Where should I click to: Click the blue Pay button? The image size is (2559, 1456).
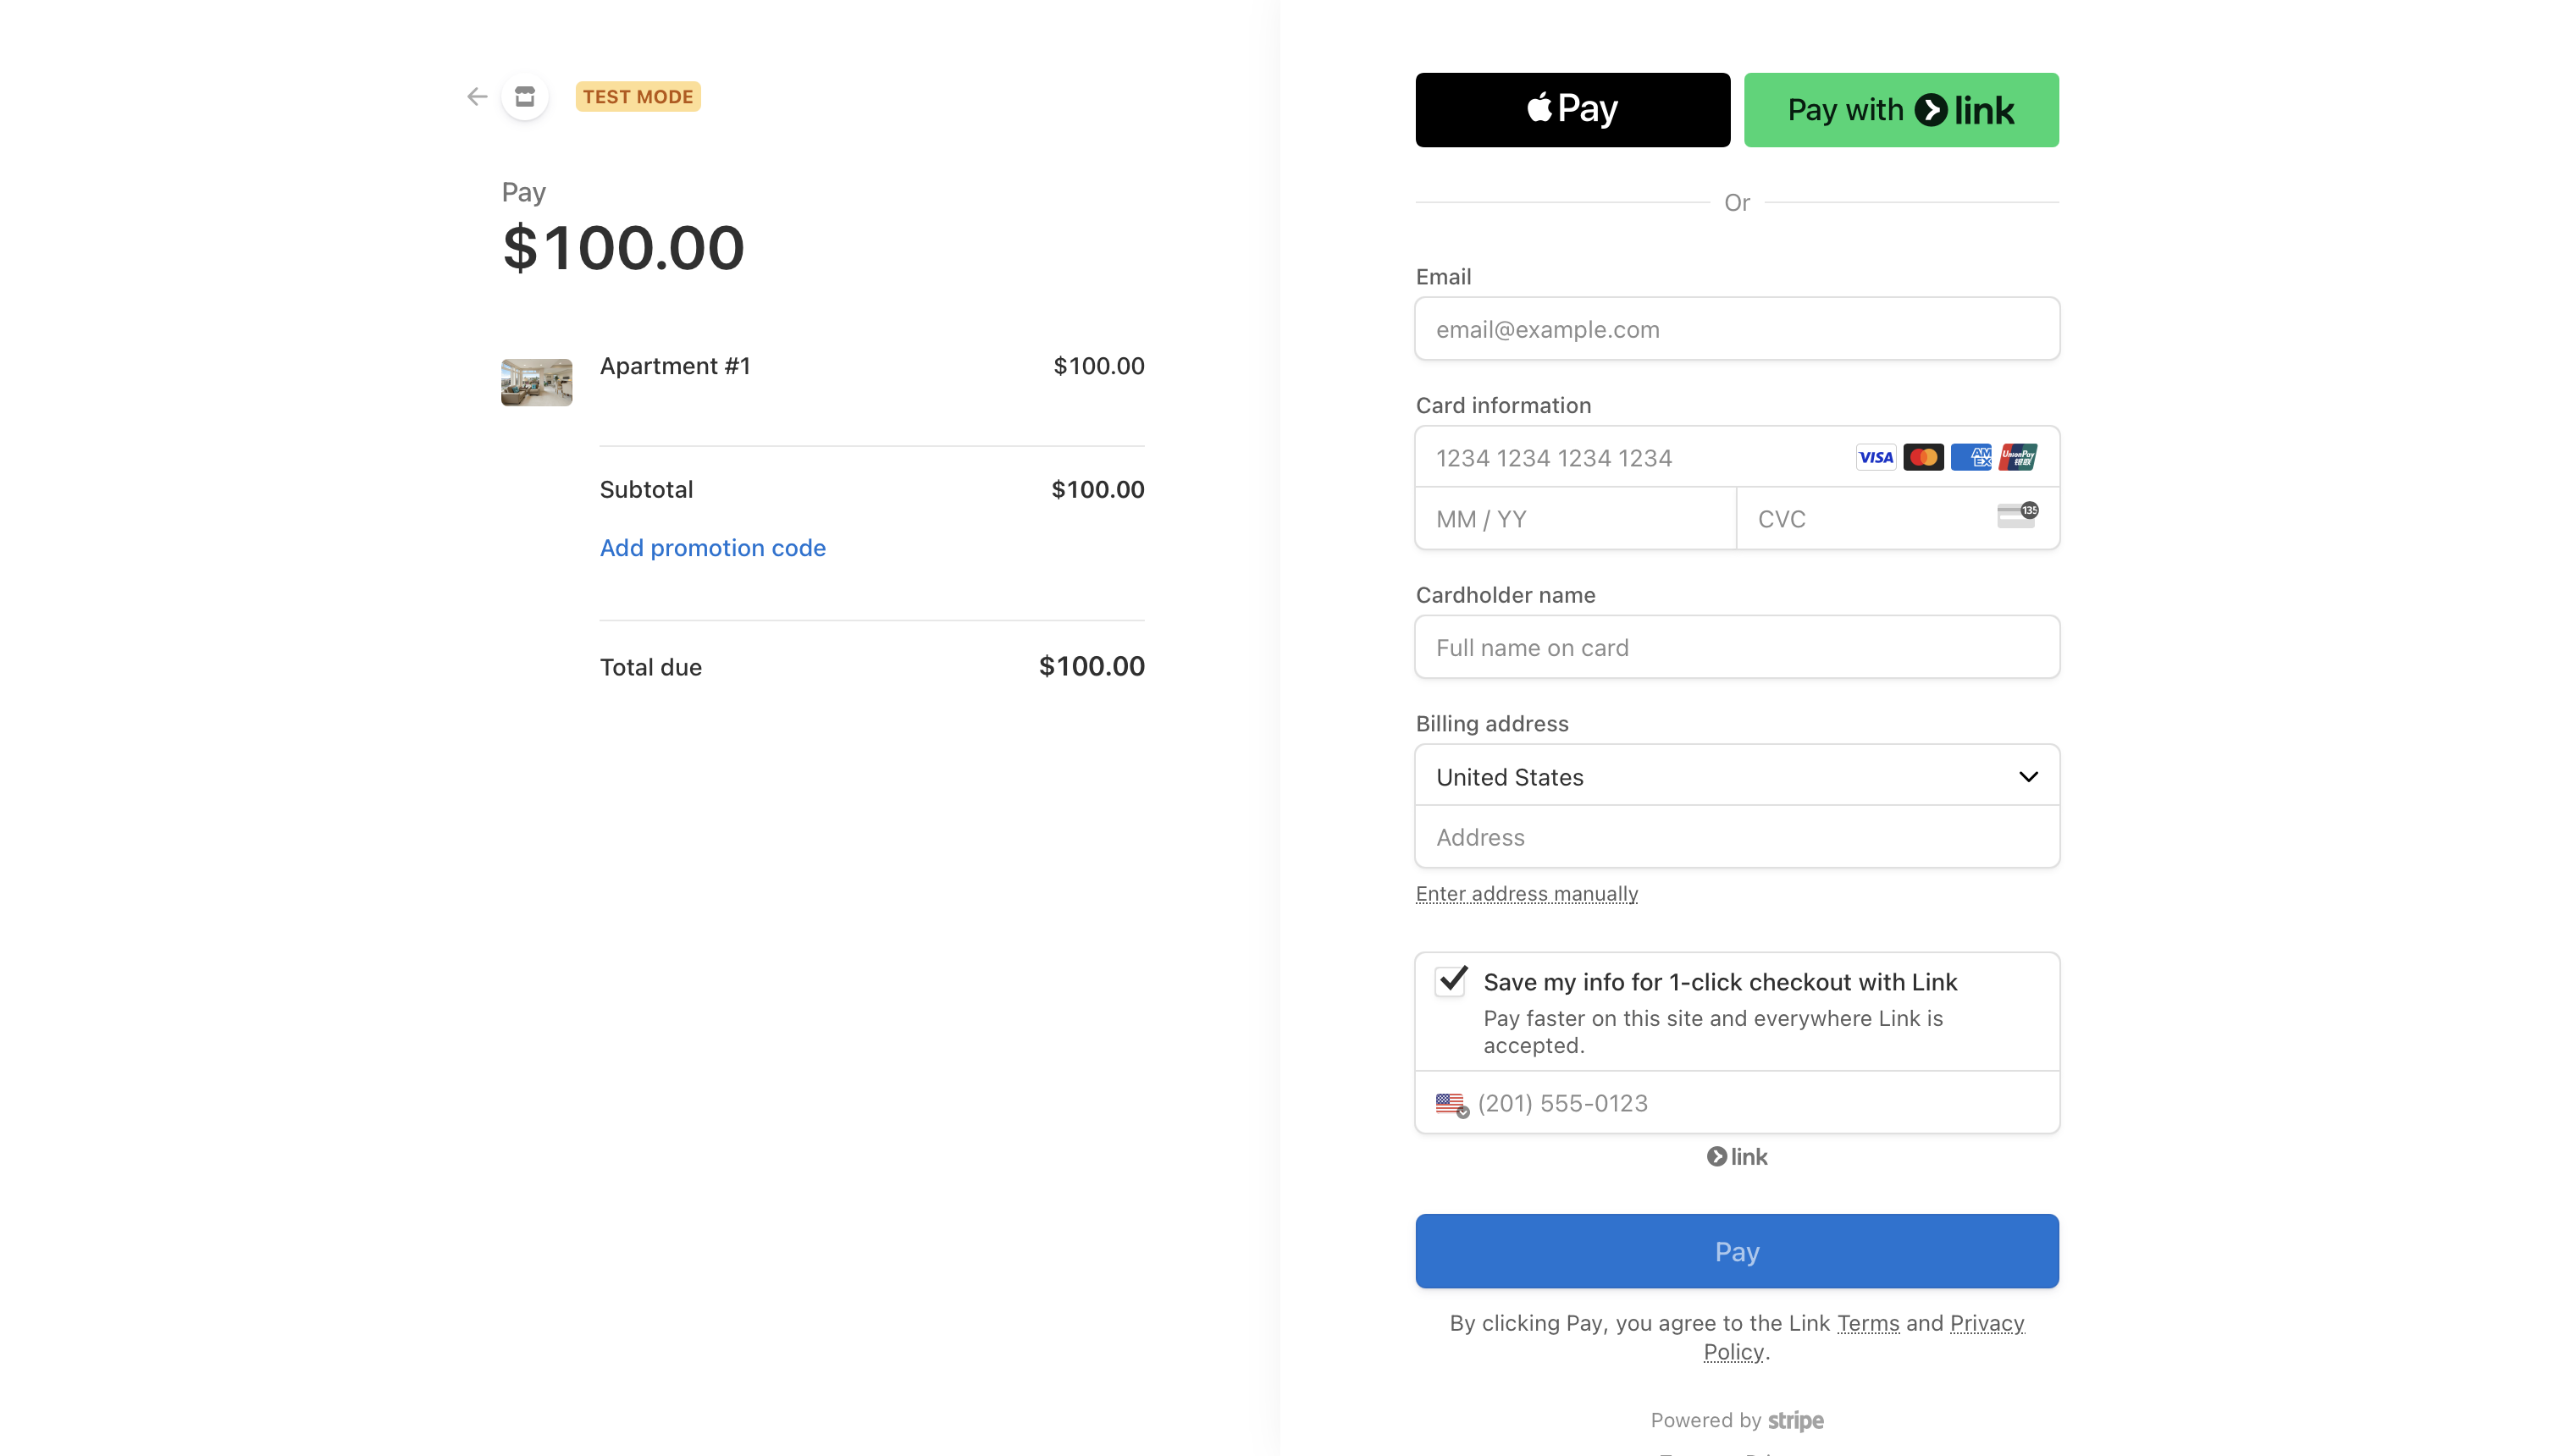1737,1251
